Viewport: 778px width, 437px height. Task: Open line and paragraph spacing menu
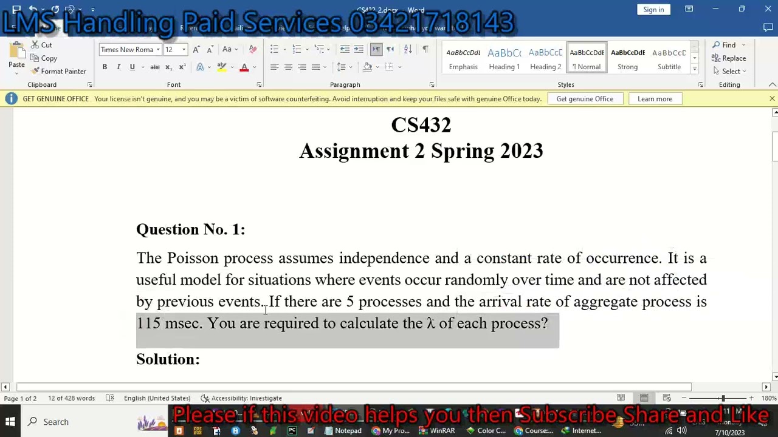(x=344, y=67)
